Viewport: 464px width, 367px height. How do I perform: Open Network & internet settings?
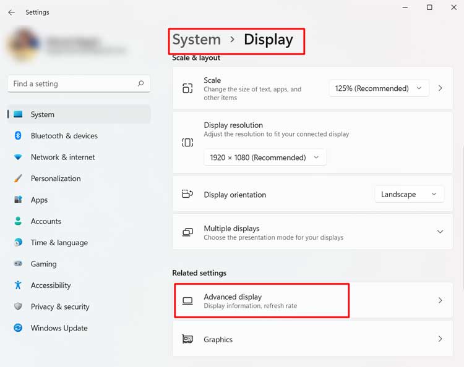pos(79,157)
